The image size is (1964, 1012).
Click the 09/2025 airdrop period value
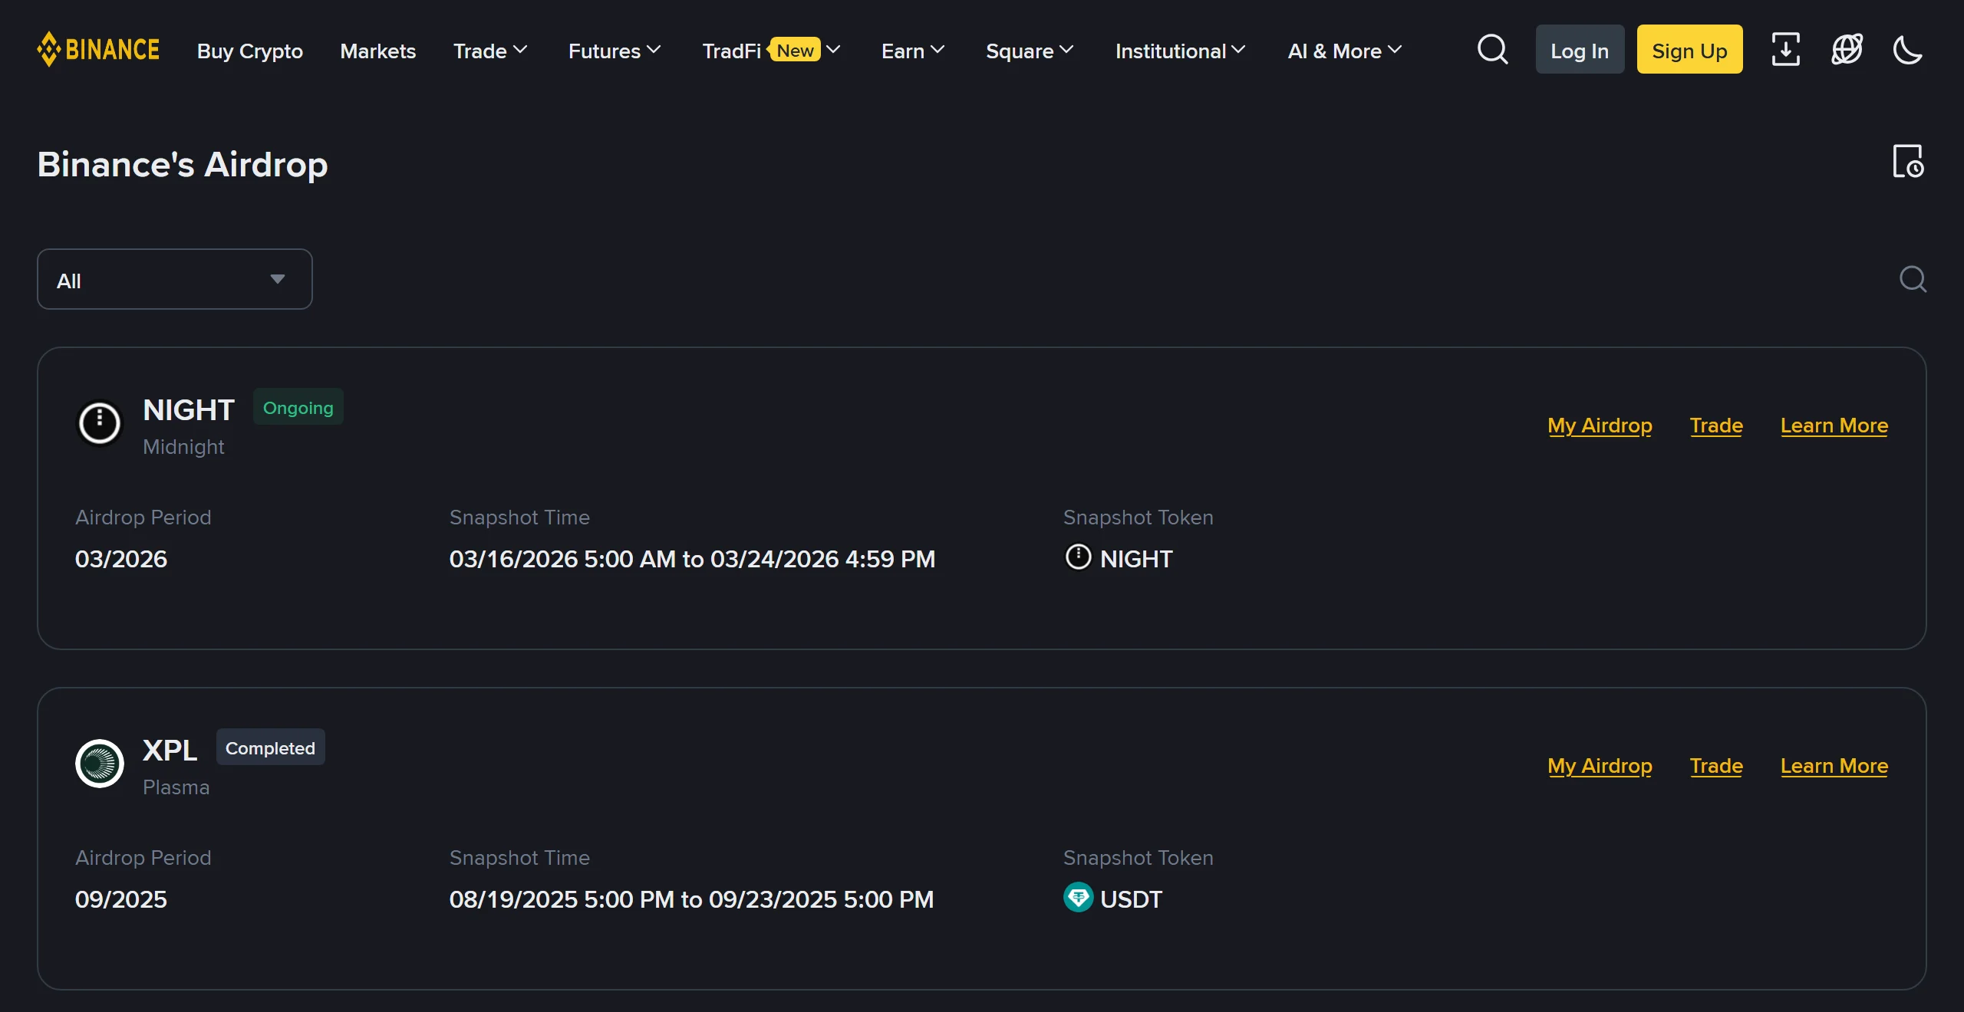coord(121,899)
